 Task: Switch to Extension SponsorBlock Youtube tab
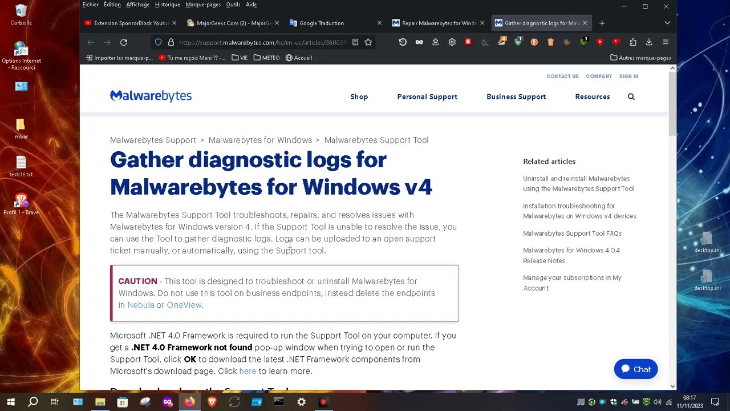(x=129, y=23)
